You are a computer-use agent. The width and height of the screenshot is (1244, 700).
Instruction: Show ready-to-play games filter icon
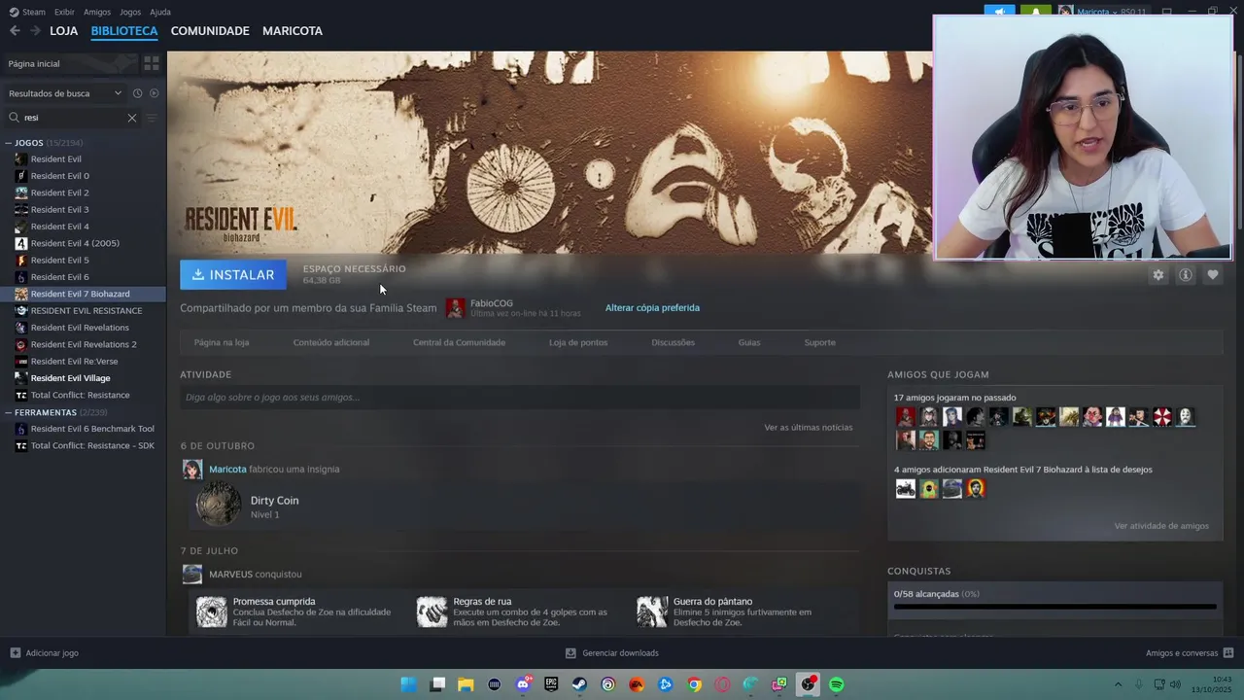[154, 93]
